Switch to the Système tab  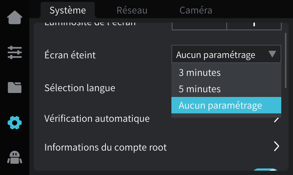tap(68, 10)
